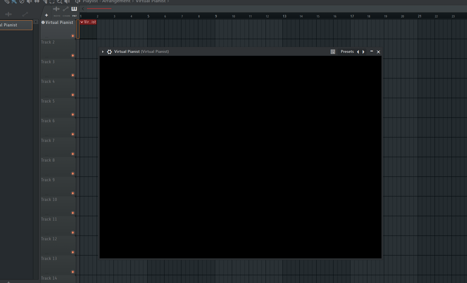Select the Track 6 header label
The image size is (467, 283).
click(x=48, y=121)
